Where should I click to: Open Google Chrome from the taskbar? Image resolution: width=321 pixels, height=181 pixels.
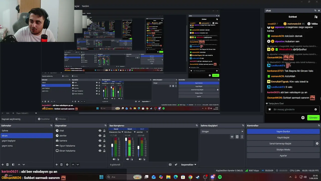pos(190,177)
